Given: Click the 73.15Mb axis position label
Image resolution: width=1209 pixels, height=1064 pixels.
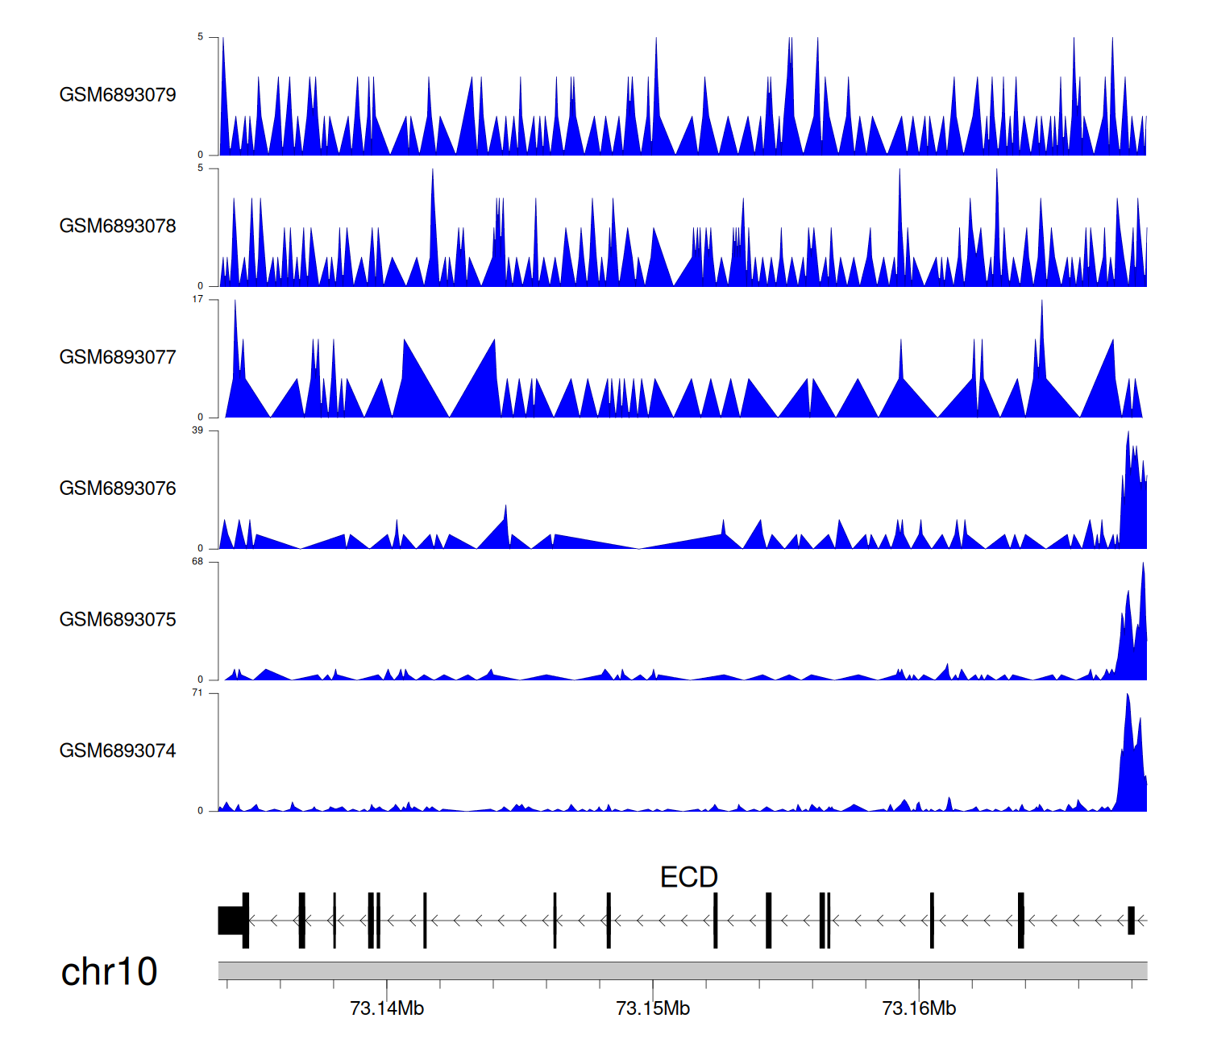Looking at the screenshot, I should (x=653, y=1009).
